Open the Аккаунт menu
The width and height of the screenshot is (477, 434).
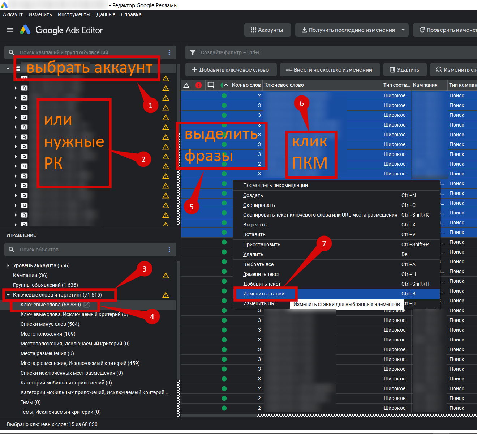pyautogui.click(x=13, y=14)
